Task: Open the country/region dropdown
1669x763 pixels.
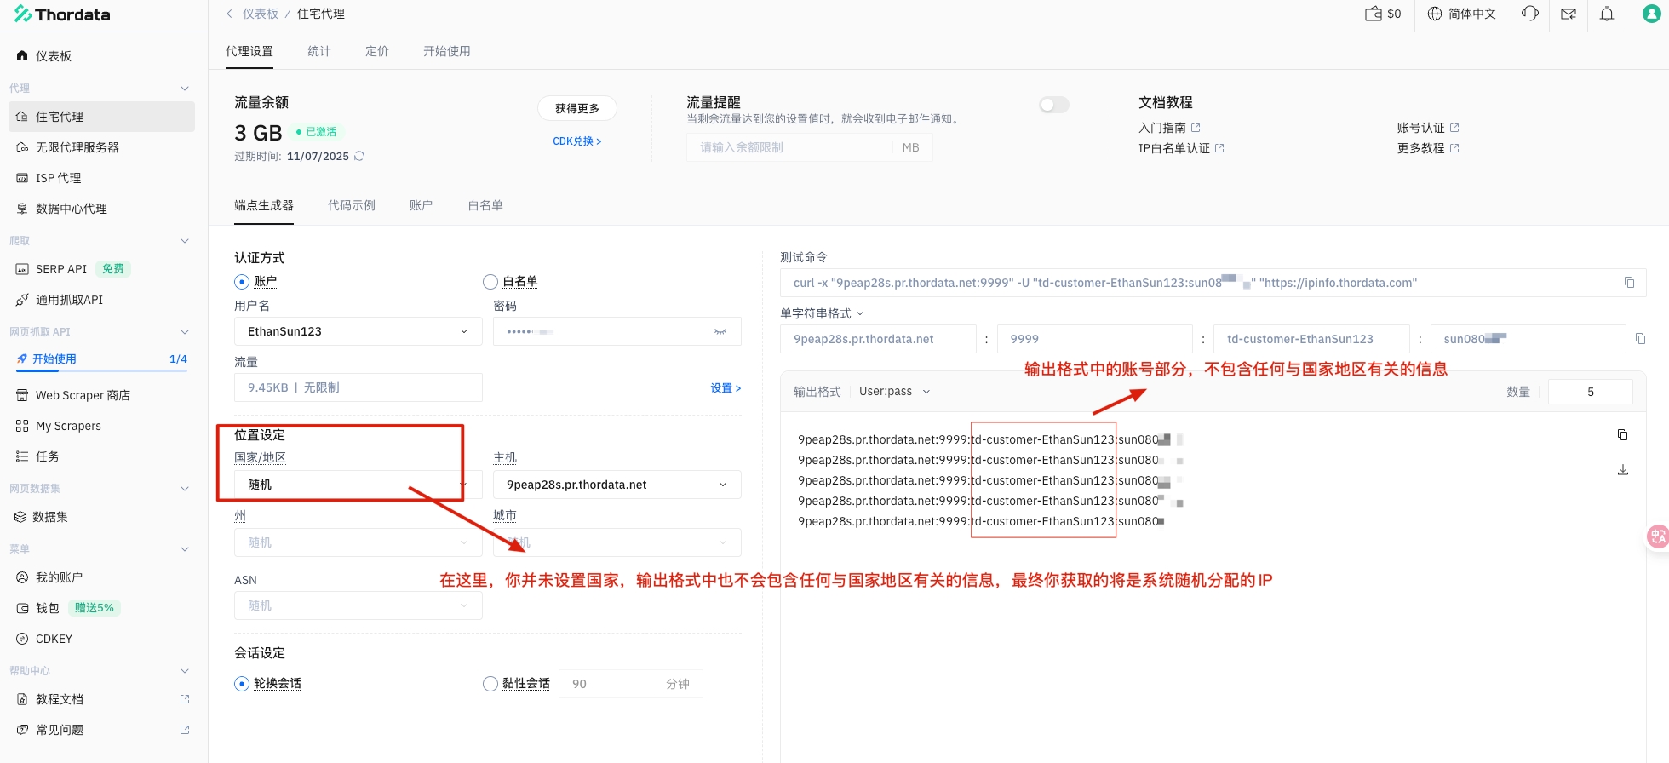Action: (x=349, y=485)
